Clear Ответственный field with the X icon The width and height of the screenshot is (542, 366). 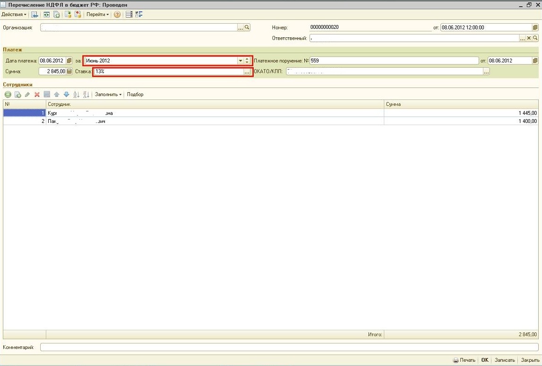pos(529,38)
